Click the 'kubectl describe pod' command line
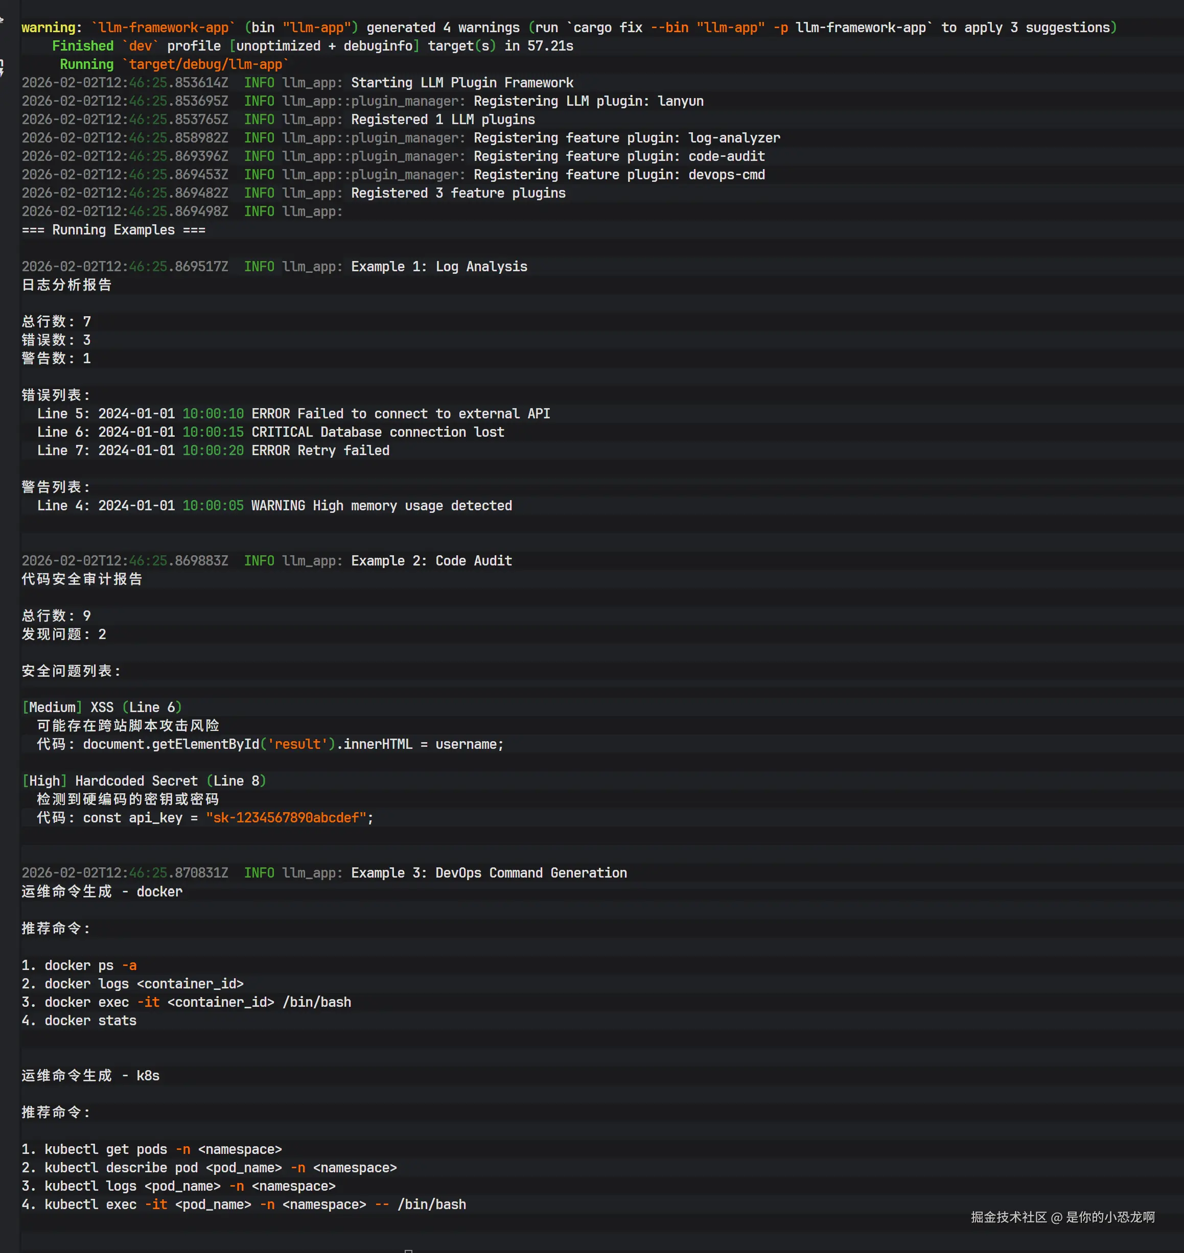 [220, 1168]
